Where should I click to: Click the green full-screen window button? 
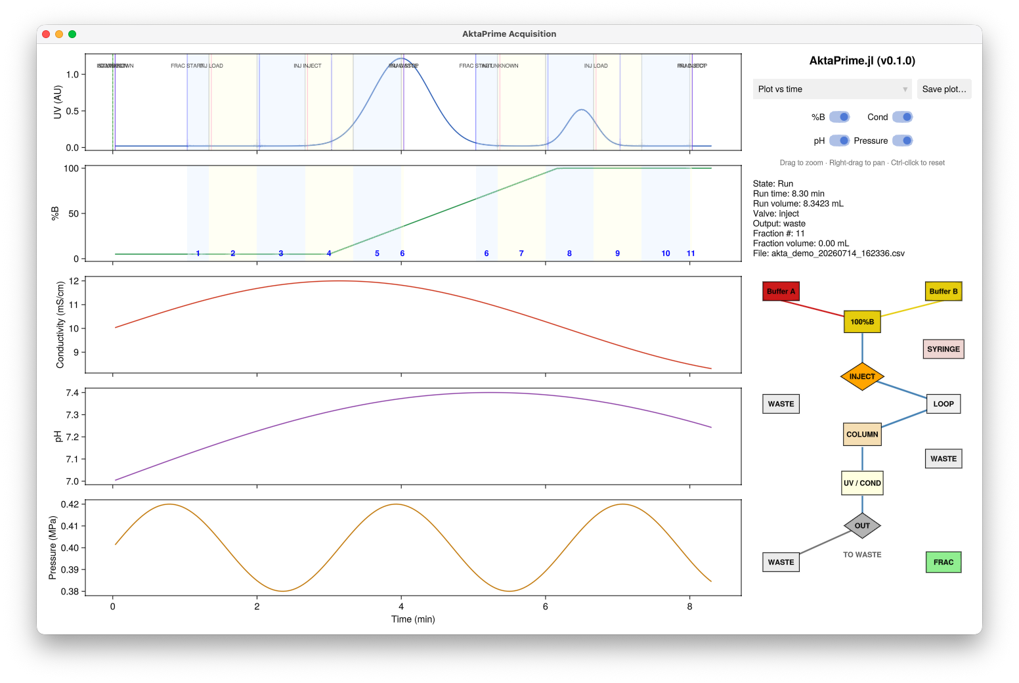point(72,34)
